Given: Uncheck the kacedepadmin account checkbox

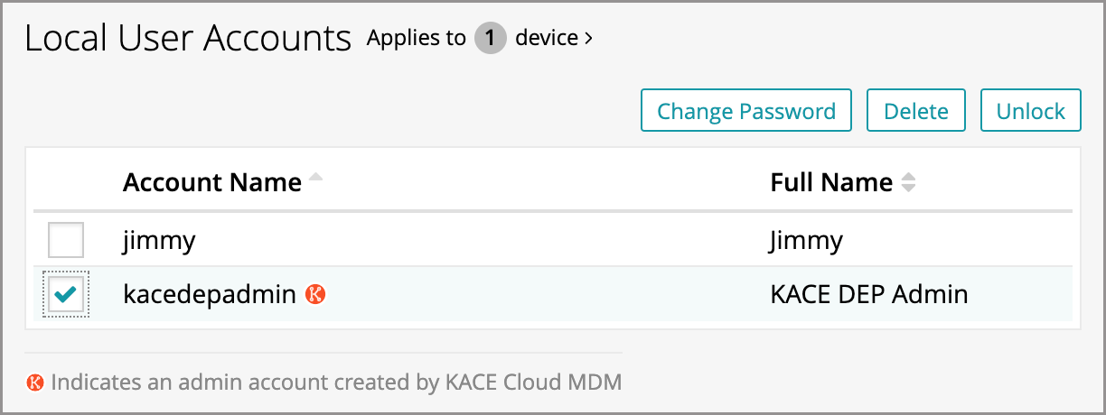Looking at the screenshot, I should (66, 295).
